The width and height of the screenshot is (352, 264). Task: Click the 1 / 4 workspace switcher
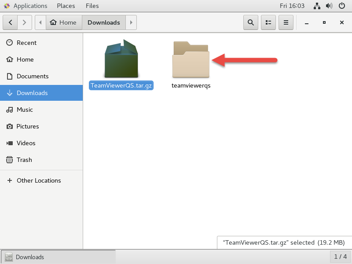(x=340, y=257)
